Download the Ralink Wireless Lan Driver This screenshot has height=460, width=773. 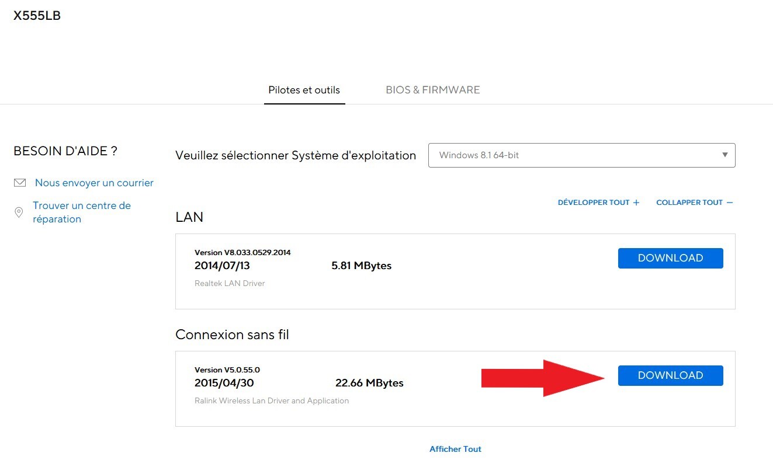[x=670, y=375]
